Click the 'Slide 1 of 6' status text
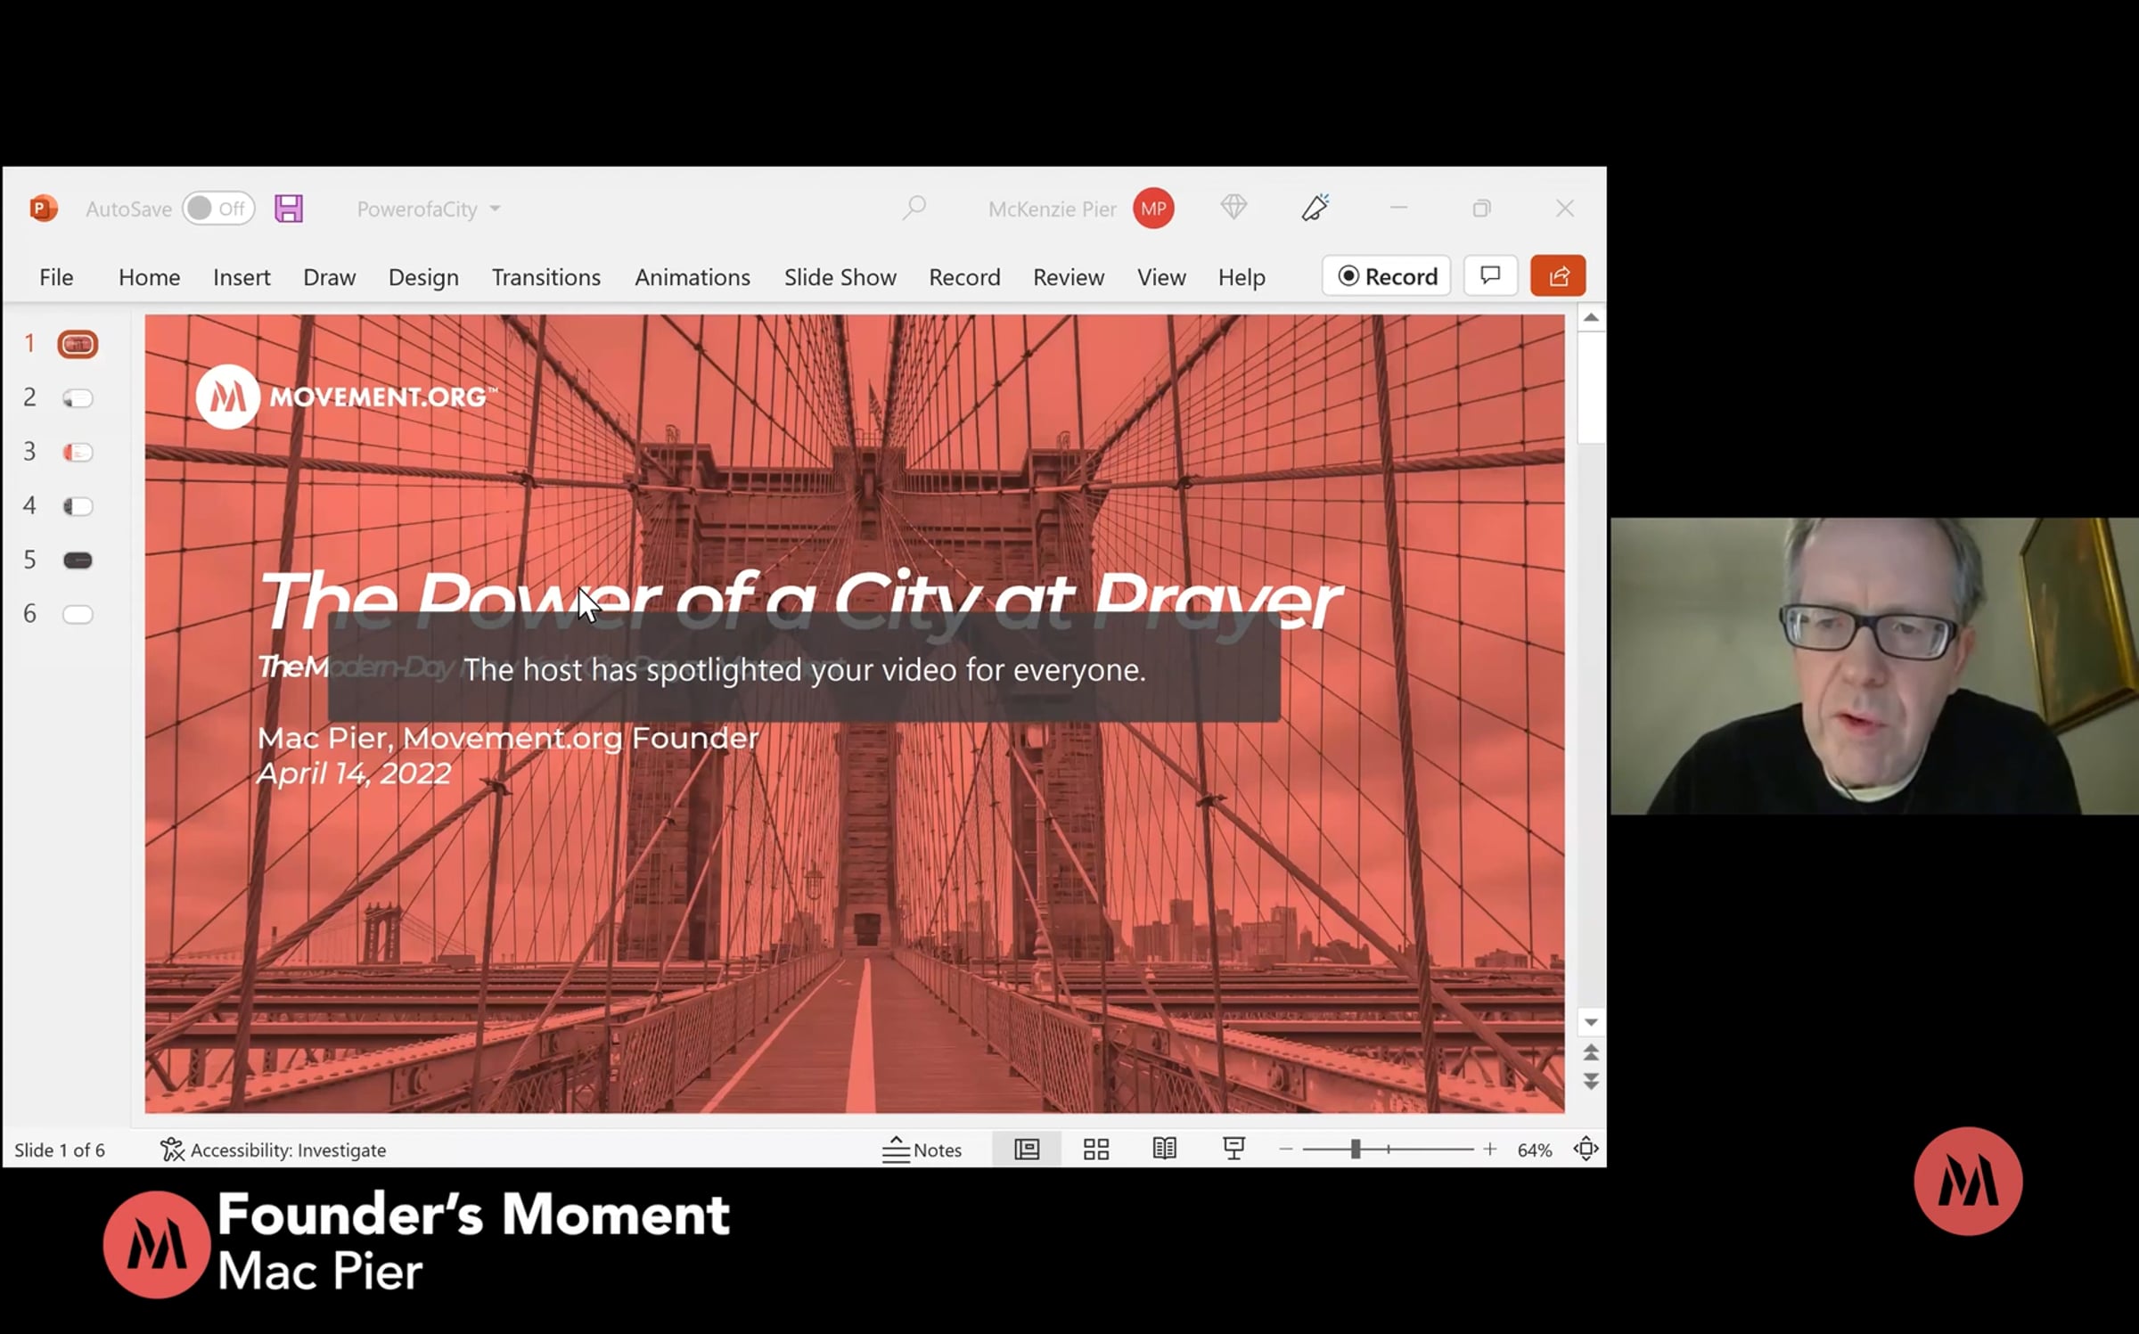Image resolution: width=2139 pixels, height=1334 pixels. (x=60, y=1150)
